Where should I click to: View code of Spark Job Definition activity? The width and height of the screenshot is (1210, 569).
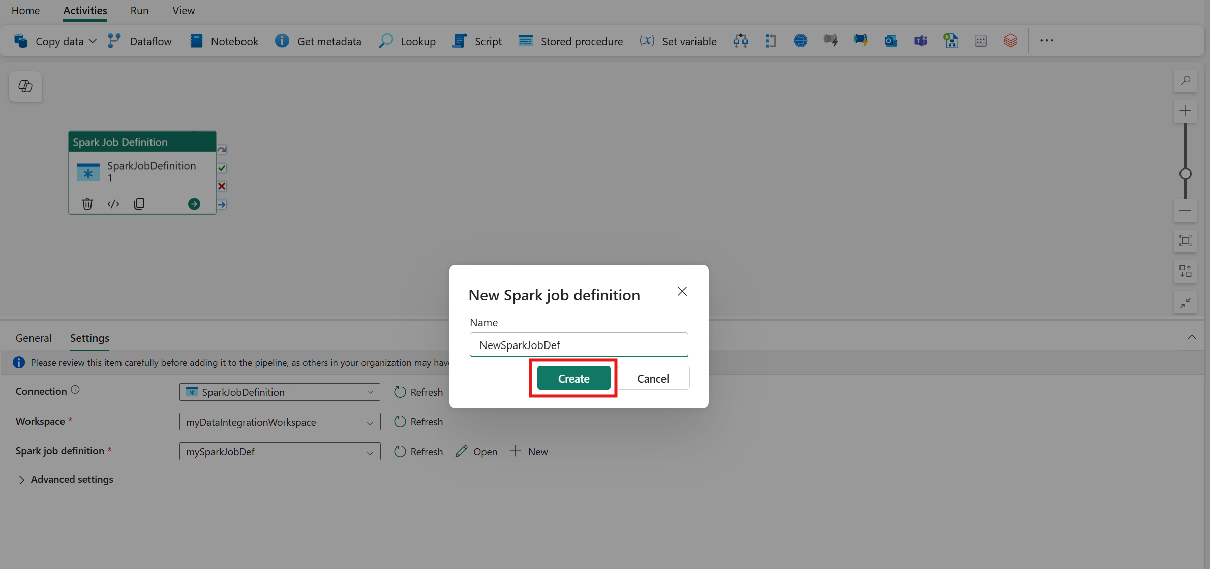tap(113, 204)
